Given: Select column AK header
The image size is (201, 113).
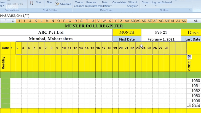Looking at the screenshot, I should pos(184,21).
